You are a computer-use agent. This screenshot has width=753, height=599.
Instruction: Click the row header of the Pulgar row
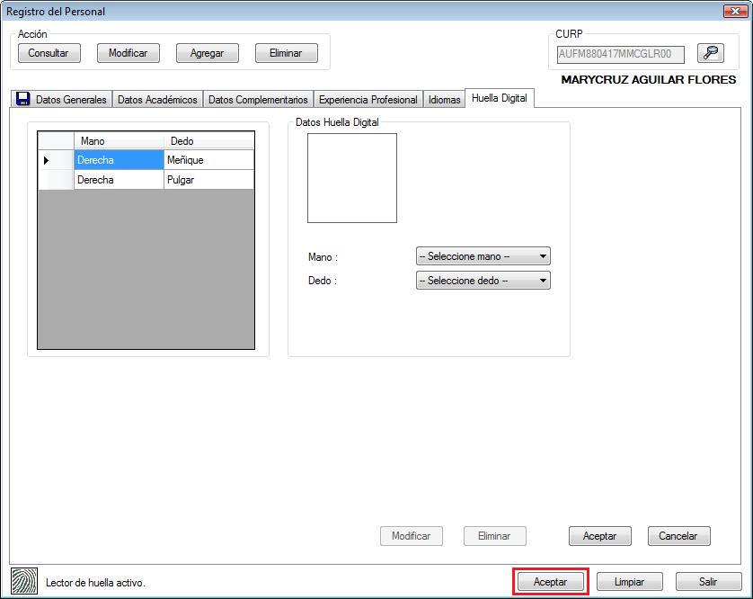56,180
